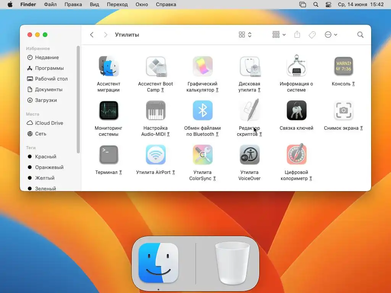
Task: Open the Справка menu
Action: [x=166, y=5]
